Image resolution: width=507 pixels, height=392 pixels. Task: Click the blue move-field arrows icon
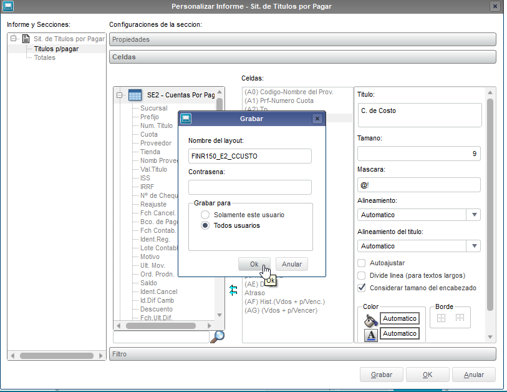point(233,290)
